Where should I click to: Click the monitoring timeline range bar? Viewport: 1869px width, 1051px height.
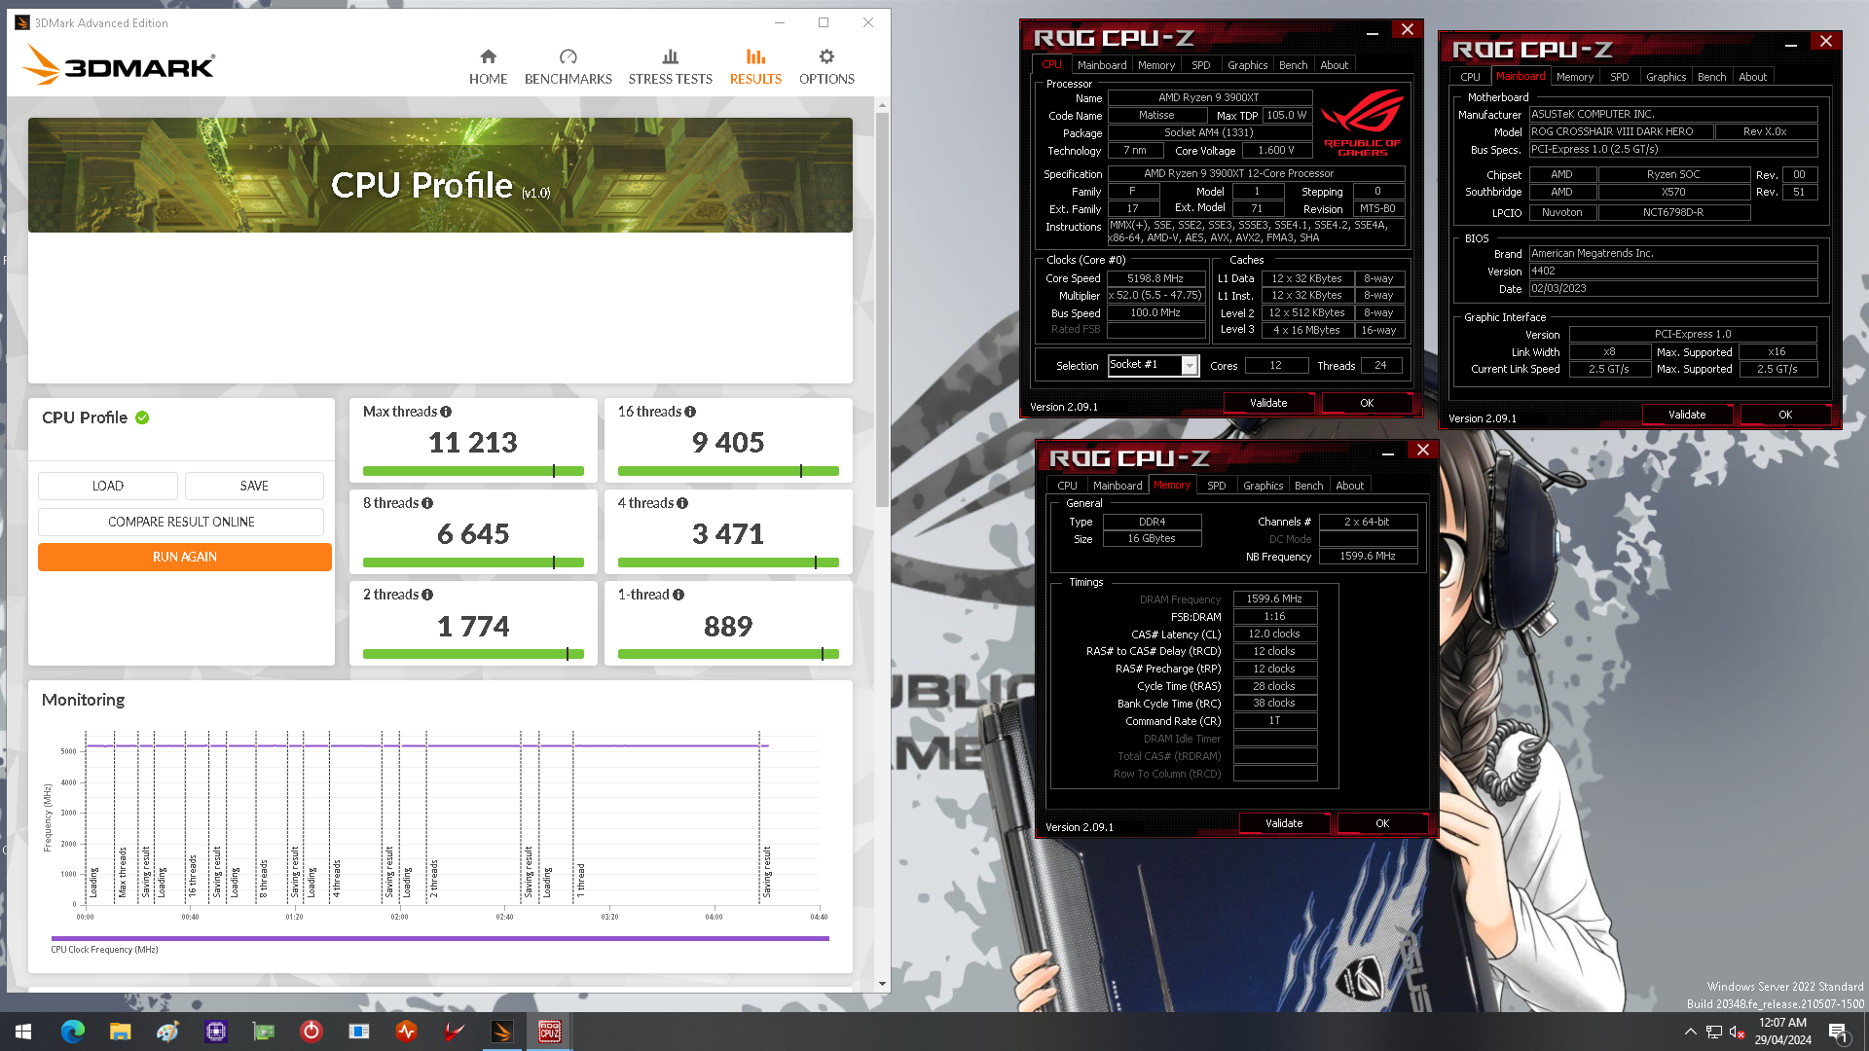(440, 939)
